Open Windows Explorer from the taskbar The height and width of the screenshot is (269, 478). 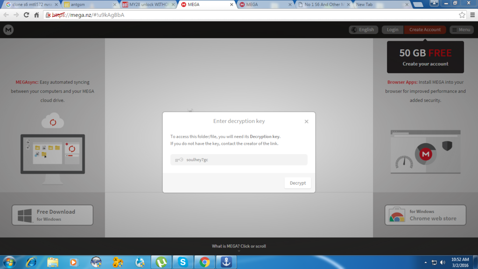pyautogui.click(x=53, y=262)
